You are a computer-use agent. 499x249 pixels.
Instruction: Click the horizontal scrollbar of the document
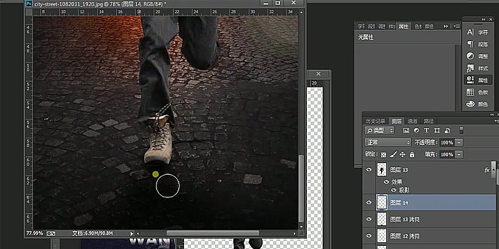point(213,233)
